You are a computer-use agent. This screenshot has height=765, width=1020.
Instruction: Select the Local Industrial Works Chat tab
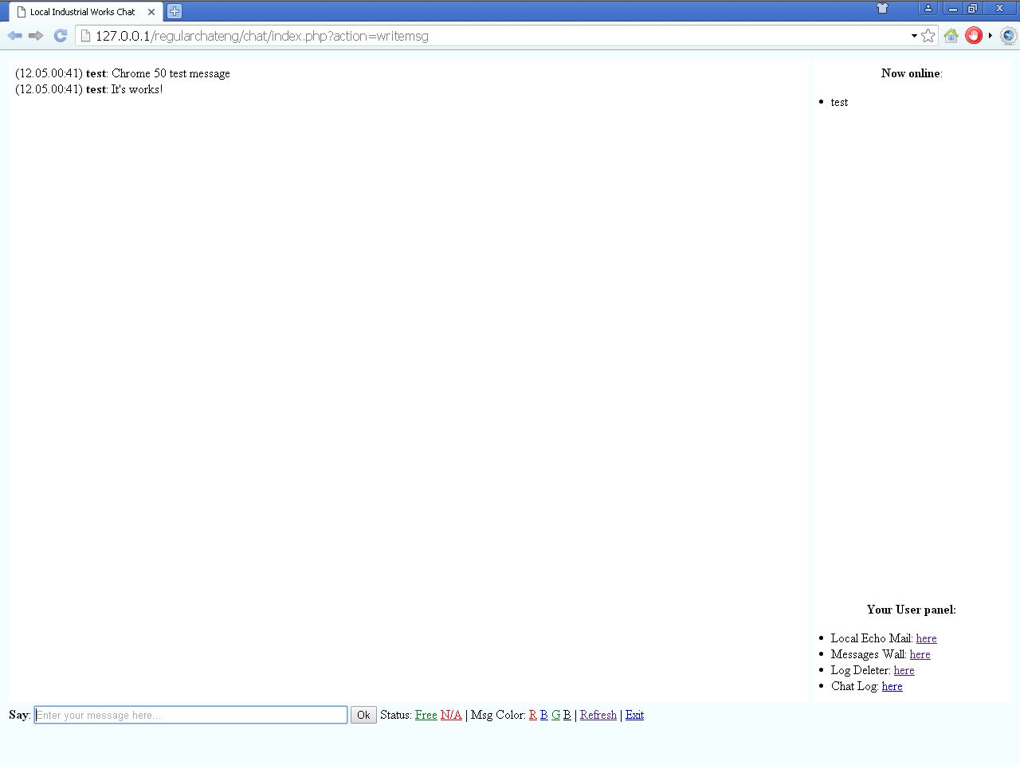82,12
